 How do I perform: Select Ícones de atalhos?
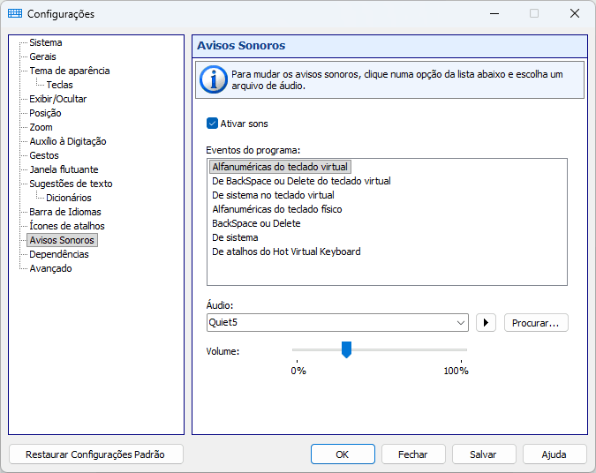[67, 226]
